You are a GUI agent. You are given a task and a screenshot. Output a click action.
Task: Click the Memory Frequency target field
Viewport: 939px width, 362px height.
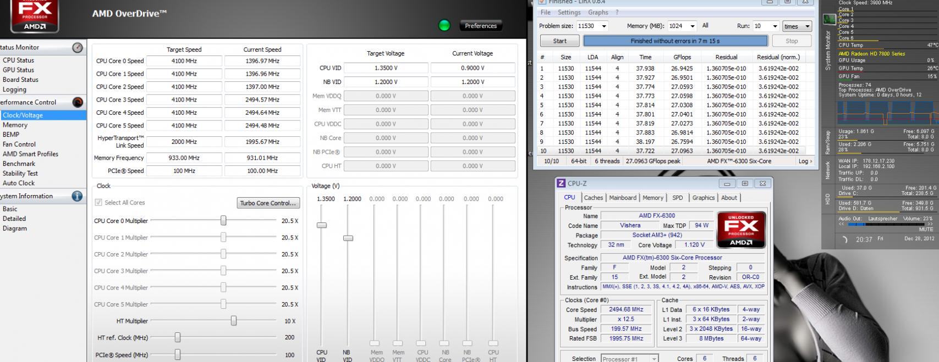tap(184, 158)
